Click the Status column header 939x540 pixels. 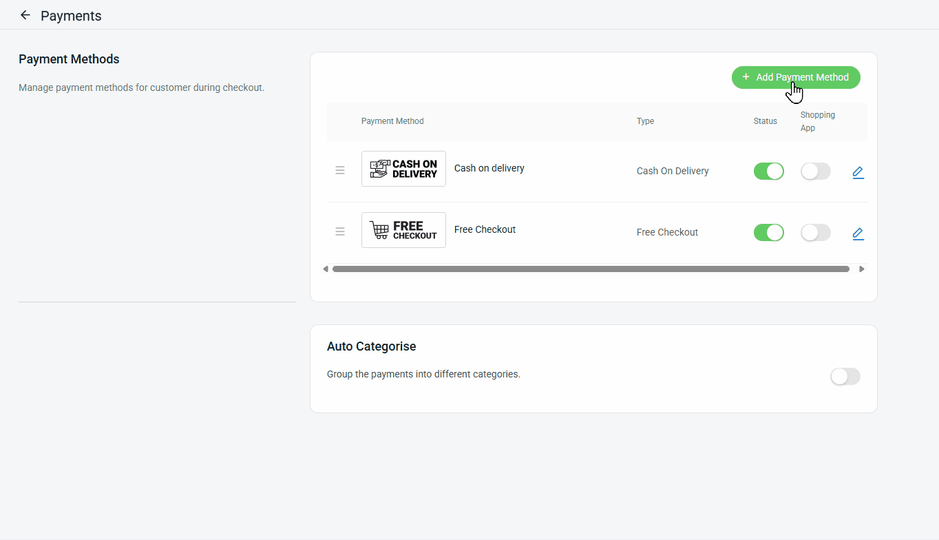point(766,121)
